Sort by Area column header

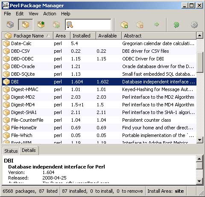pos(61,36)
